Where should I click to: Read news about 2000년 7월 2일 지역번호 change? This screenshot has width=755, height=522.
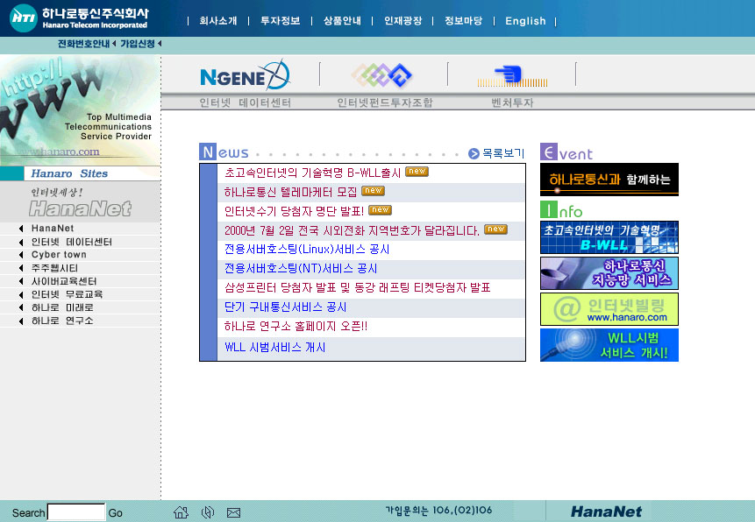[x=352, y=230]
